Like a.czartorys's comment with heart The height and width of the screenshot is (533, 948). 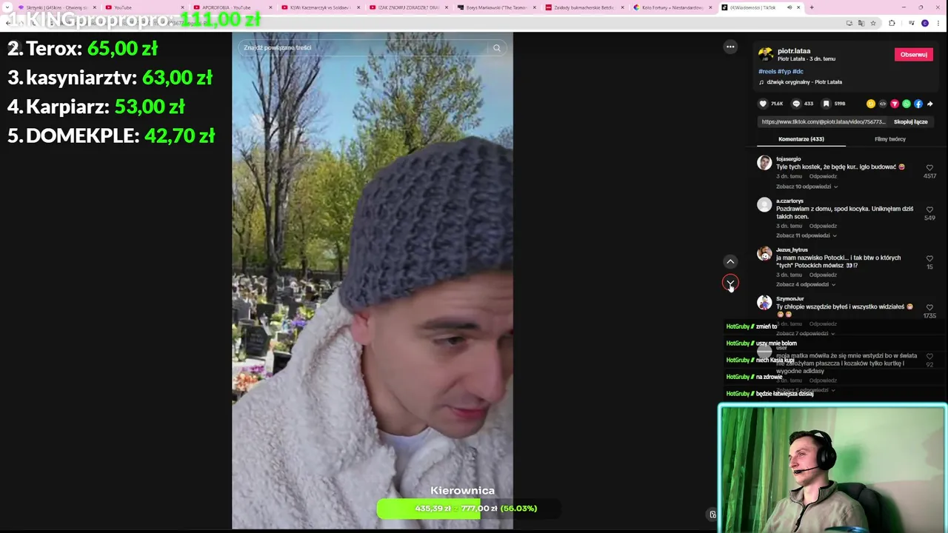(x=929, y=209)
